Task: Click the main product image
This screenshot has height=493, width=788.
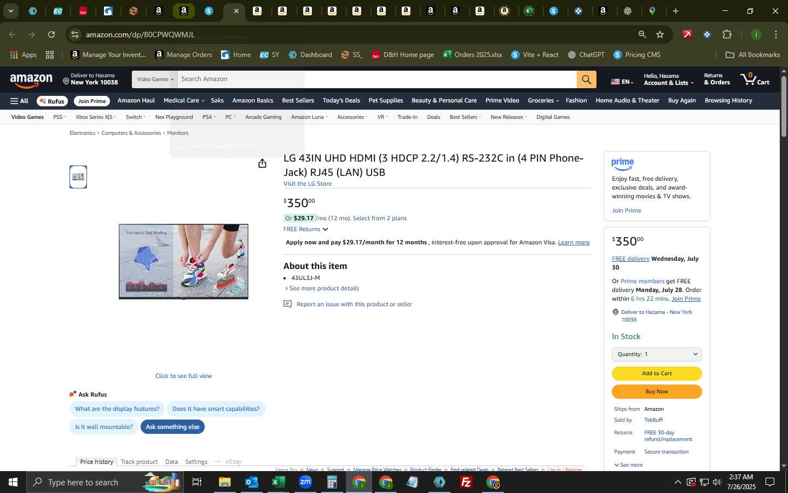Action: click(x=183, y=261)
